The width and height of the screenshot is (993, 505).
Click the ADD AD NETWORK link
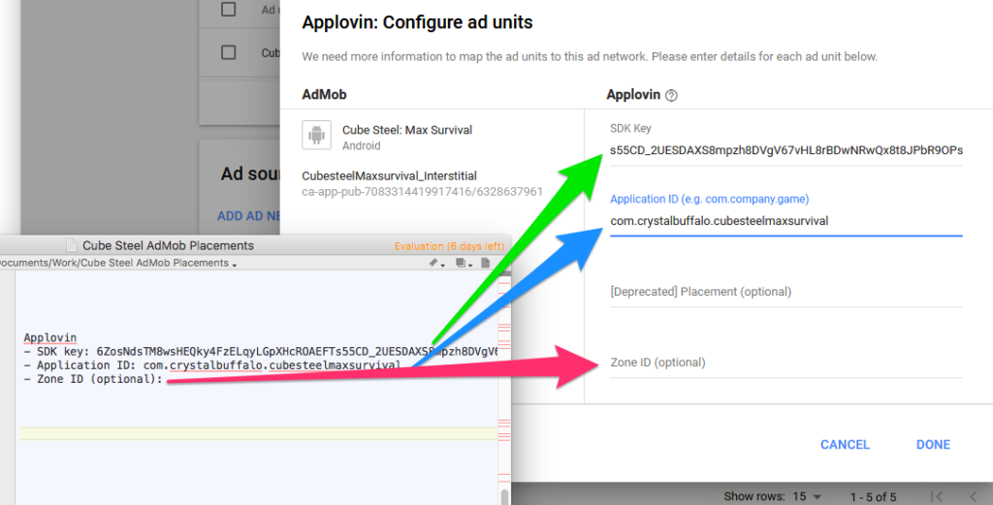[x=249, y=216]
